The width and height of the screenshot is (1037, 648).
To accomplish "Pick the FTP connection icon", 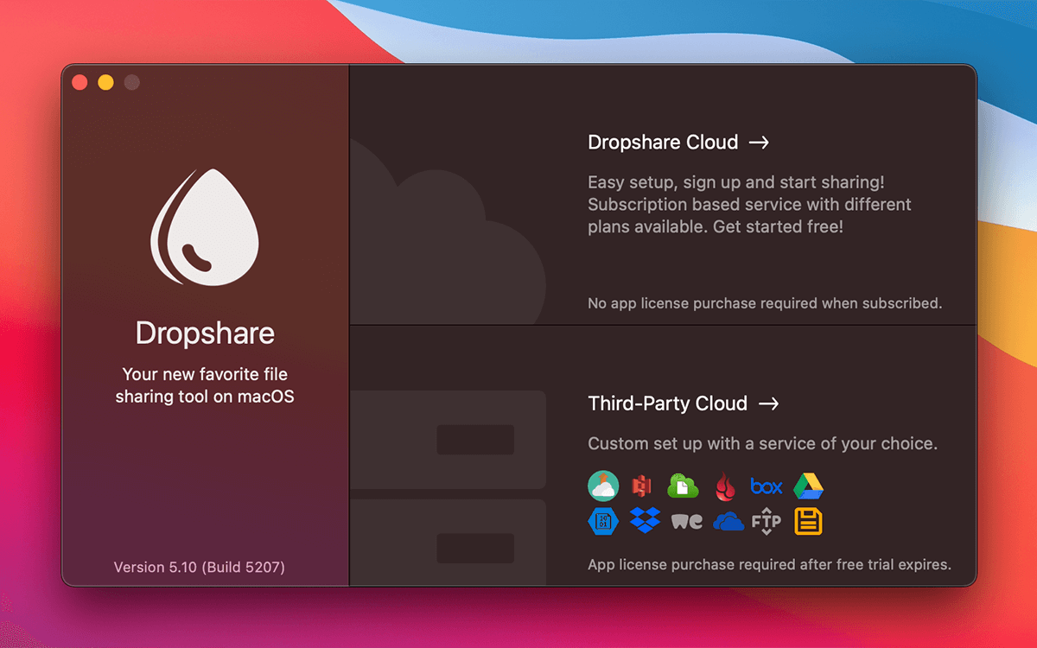I will (767, 521).
